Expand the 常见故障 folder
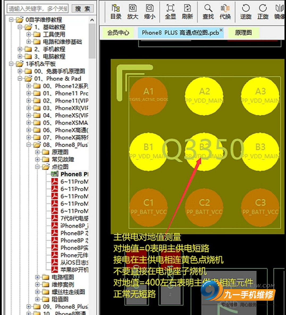Screen dimensions: 286x315 pyautogui.click(x=37, y=159)
